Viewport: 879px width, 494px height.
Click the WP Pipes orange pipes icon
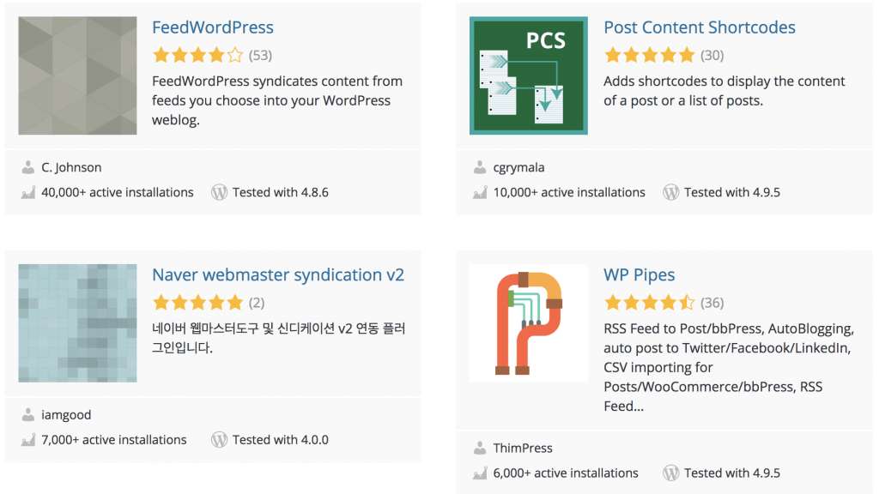click(528, 322)
